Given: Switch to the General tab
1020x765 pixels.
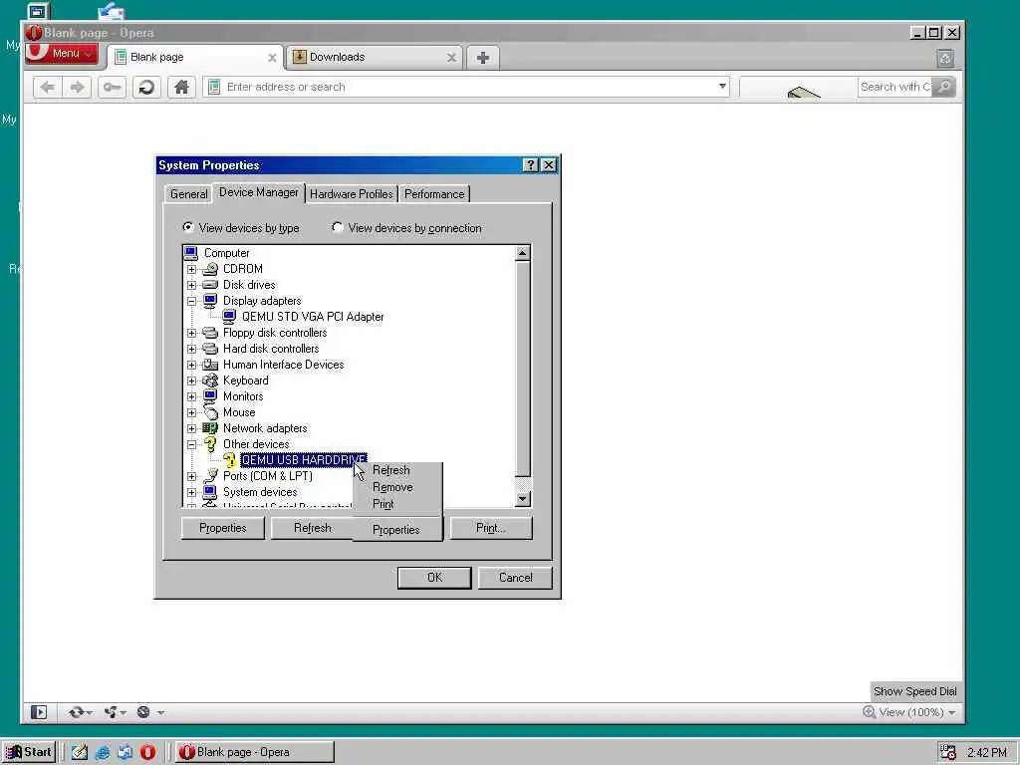Looking at the screenshot, I should pyautogui.click(x=188, y=194).
